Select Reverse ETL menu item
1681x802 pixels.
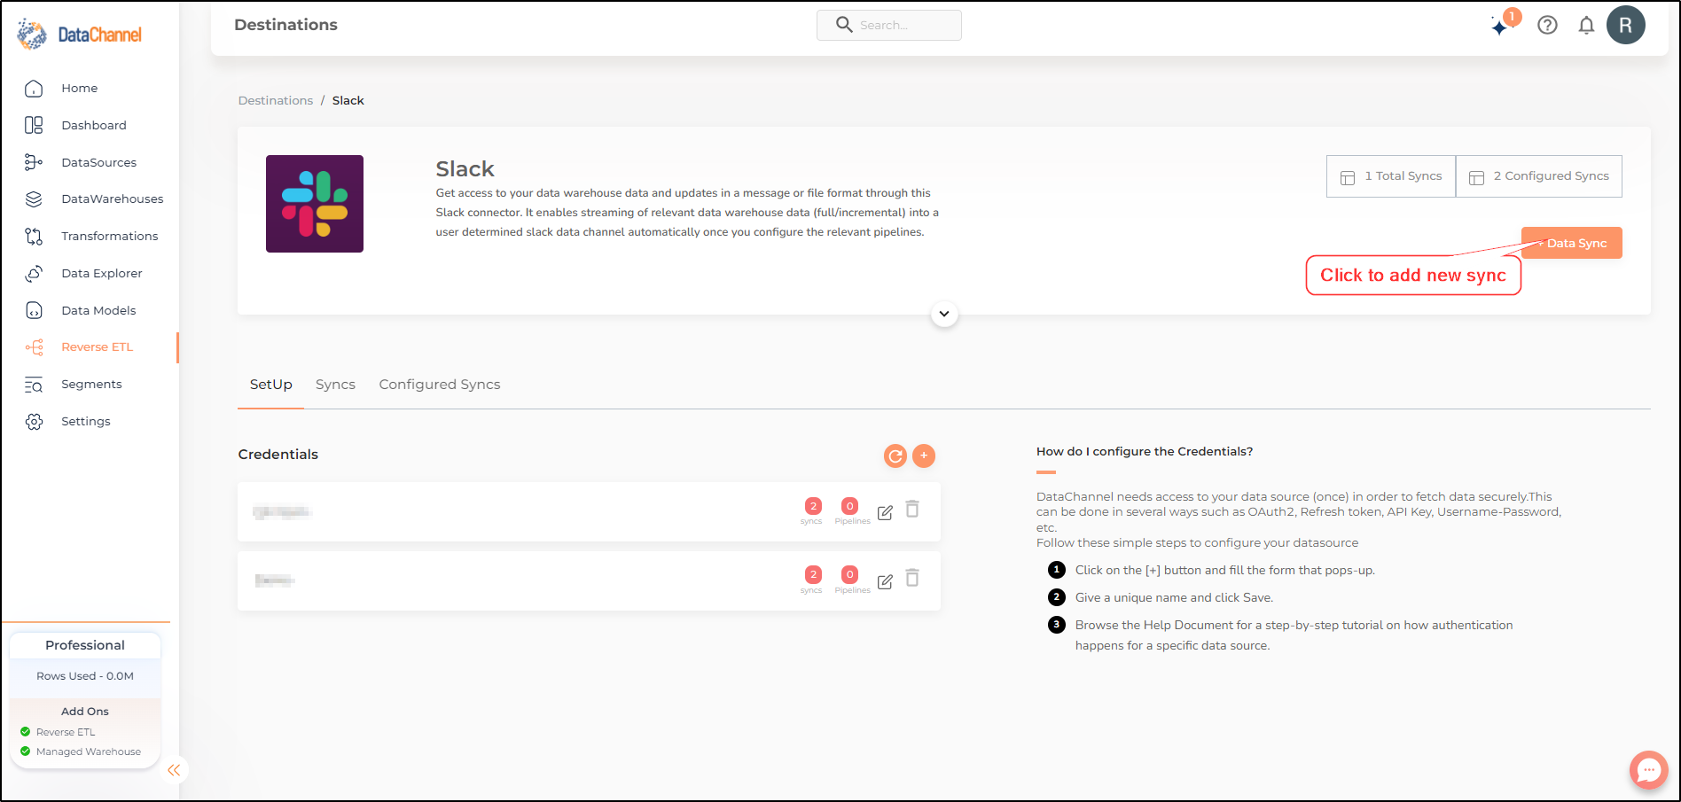point(98,347)
